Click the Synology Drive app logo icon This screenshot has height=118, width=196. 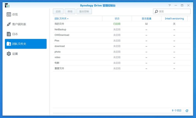[7, 6]
